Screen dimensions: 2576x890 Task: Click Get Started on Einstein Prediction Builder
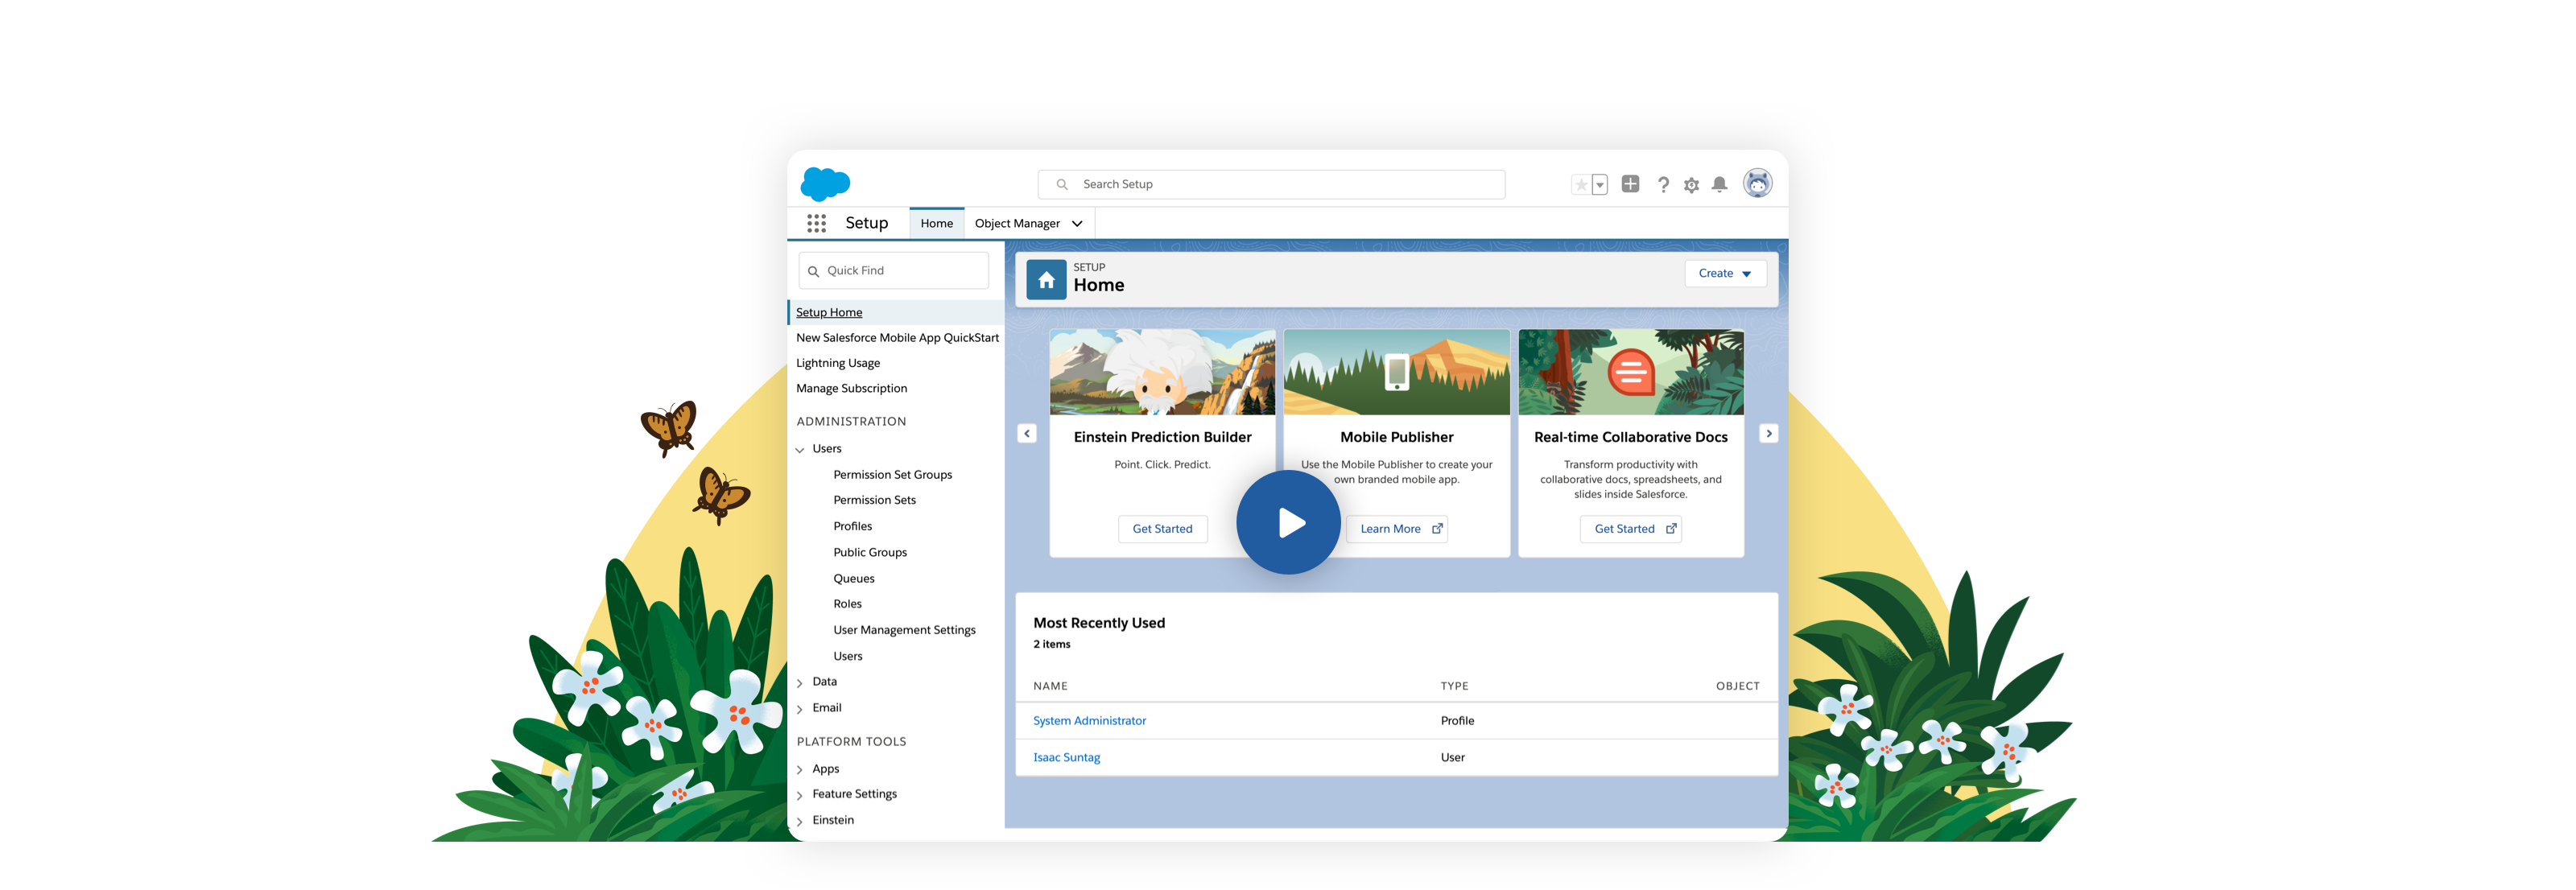1162,529
